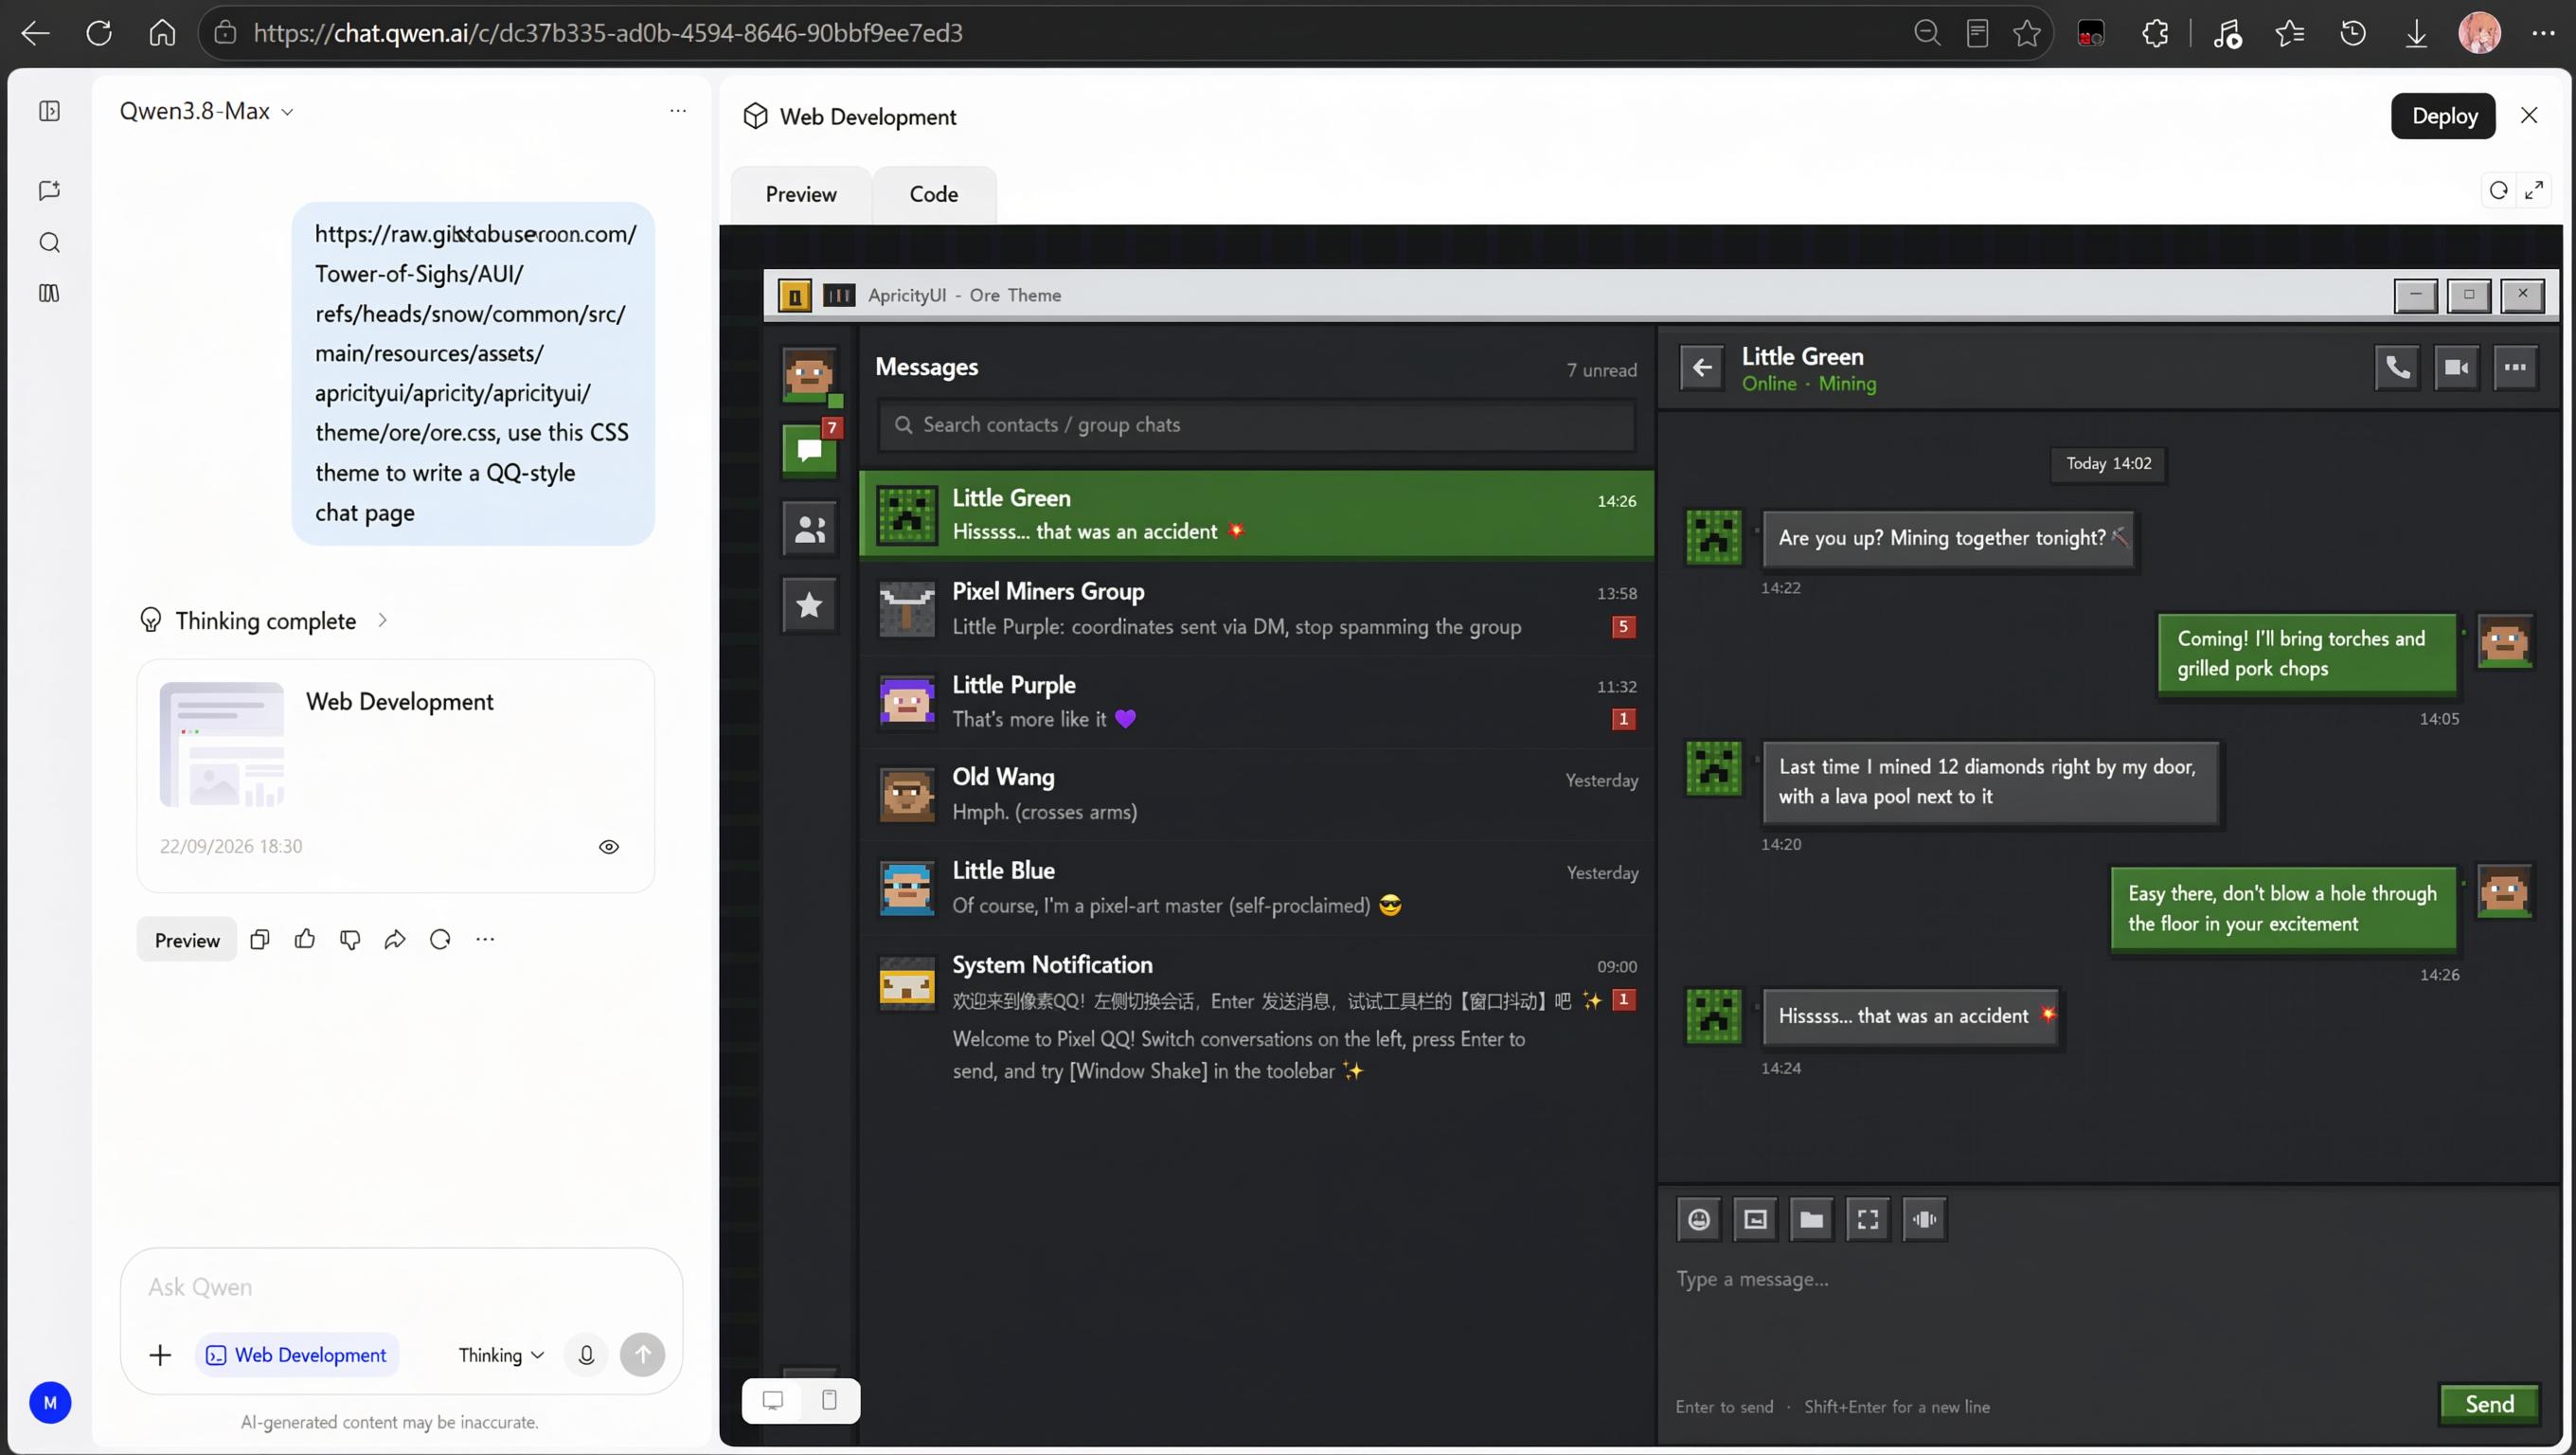Open the Pixel Miners Group conversation
The image size is (2576, 1455).
(x=1256, y=608)
